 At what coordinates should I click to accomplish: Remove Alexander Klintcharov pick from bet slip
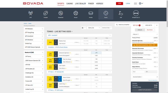157,53
